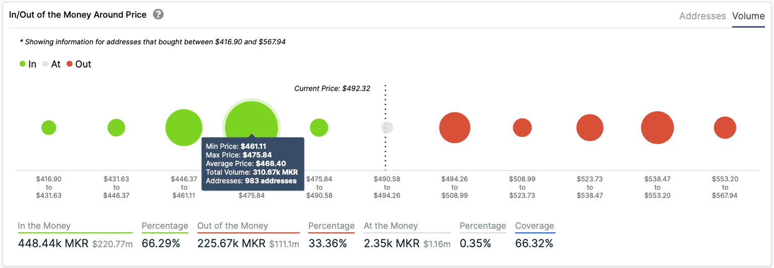The height and width of the screenshot is (268, 774).
Task: Click the $416.90 to $431.63 green bubble
Action: coord(48,127)
